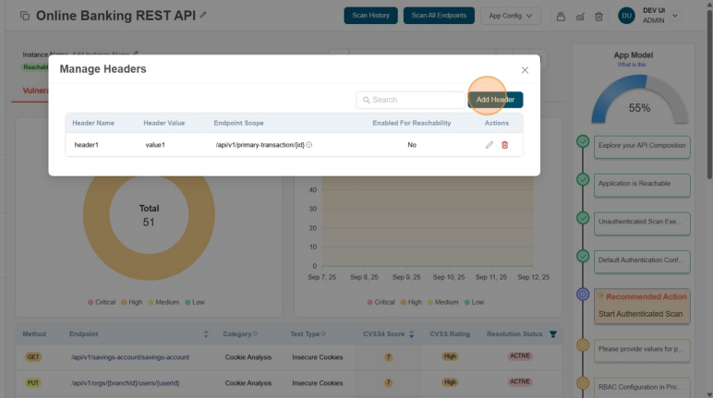Click the Add Header button
Screen dimensions: 713x398
[x=495, y=100]
